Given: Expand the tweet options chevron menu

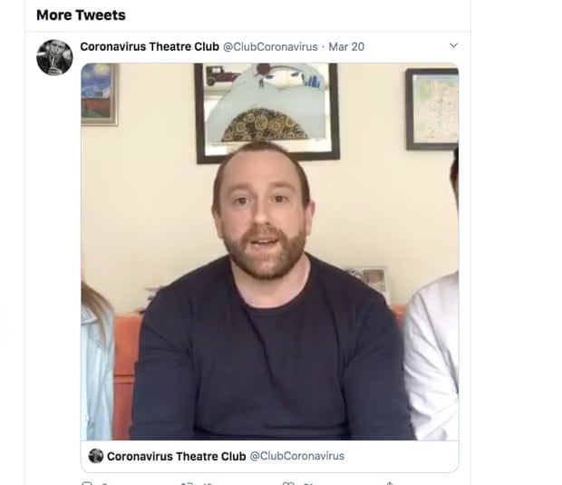Looking at the screenshot, I should pos(454,45).
